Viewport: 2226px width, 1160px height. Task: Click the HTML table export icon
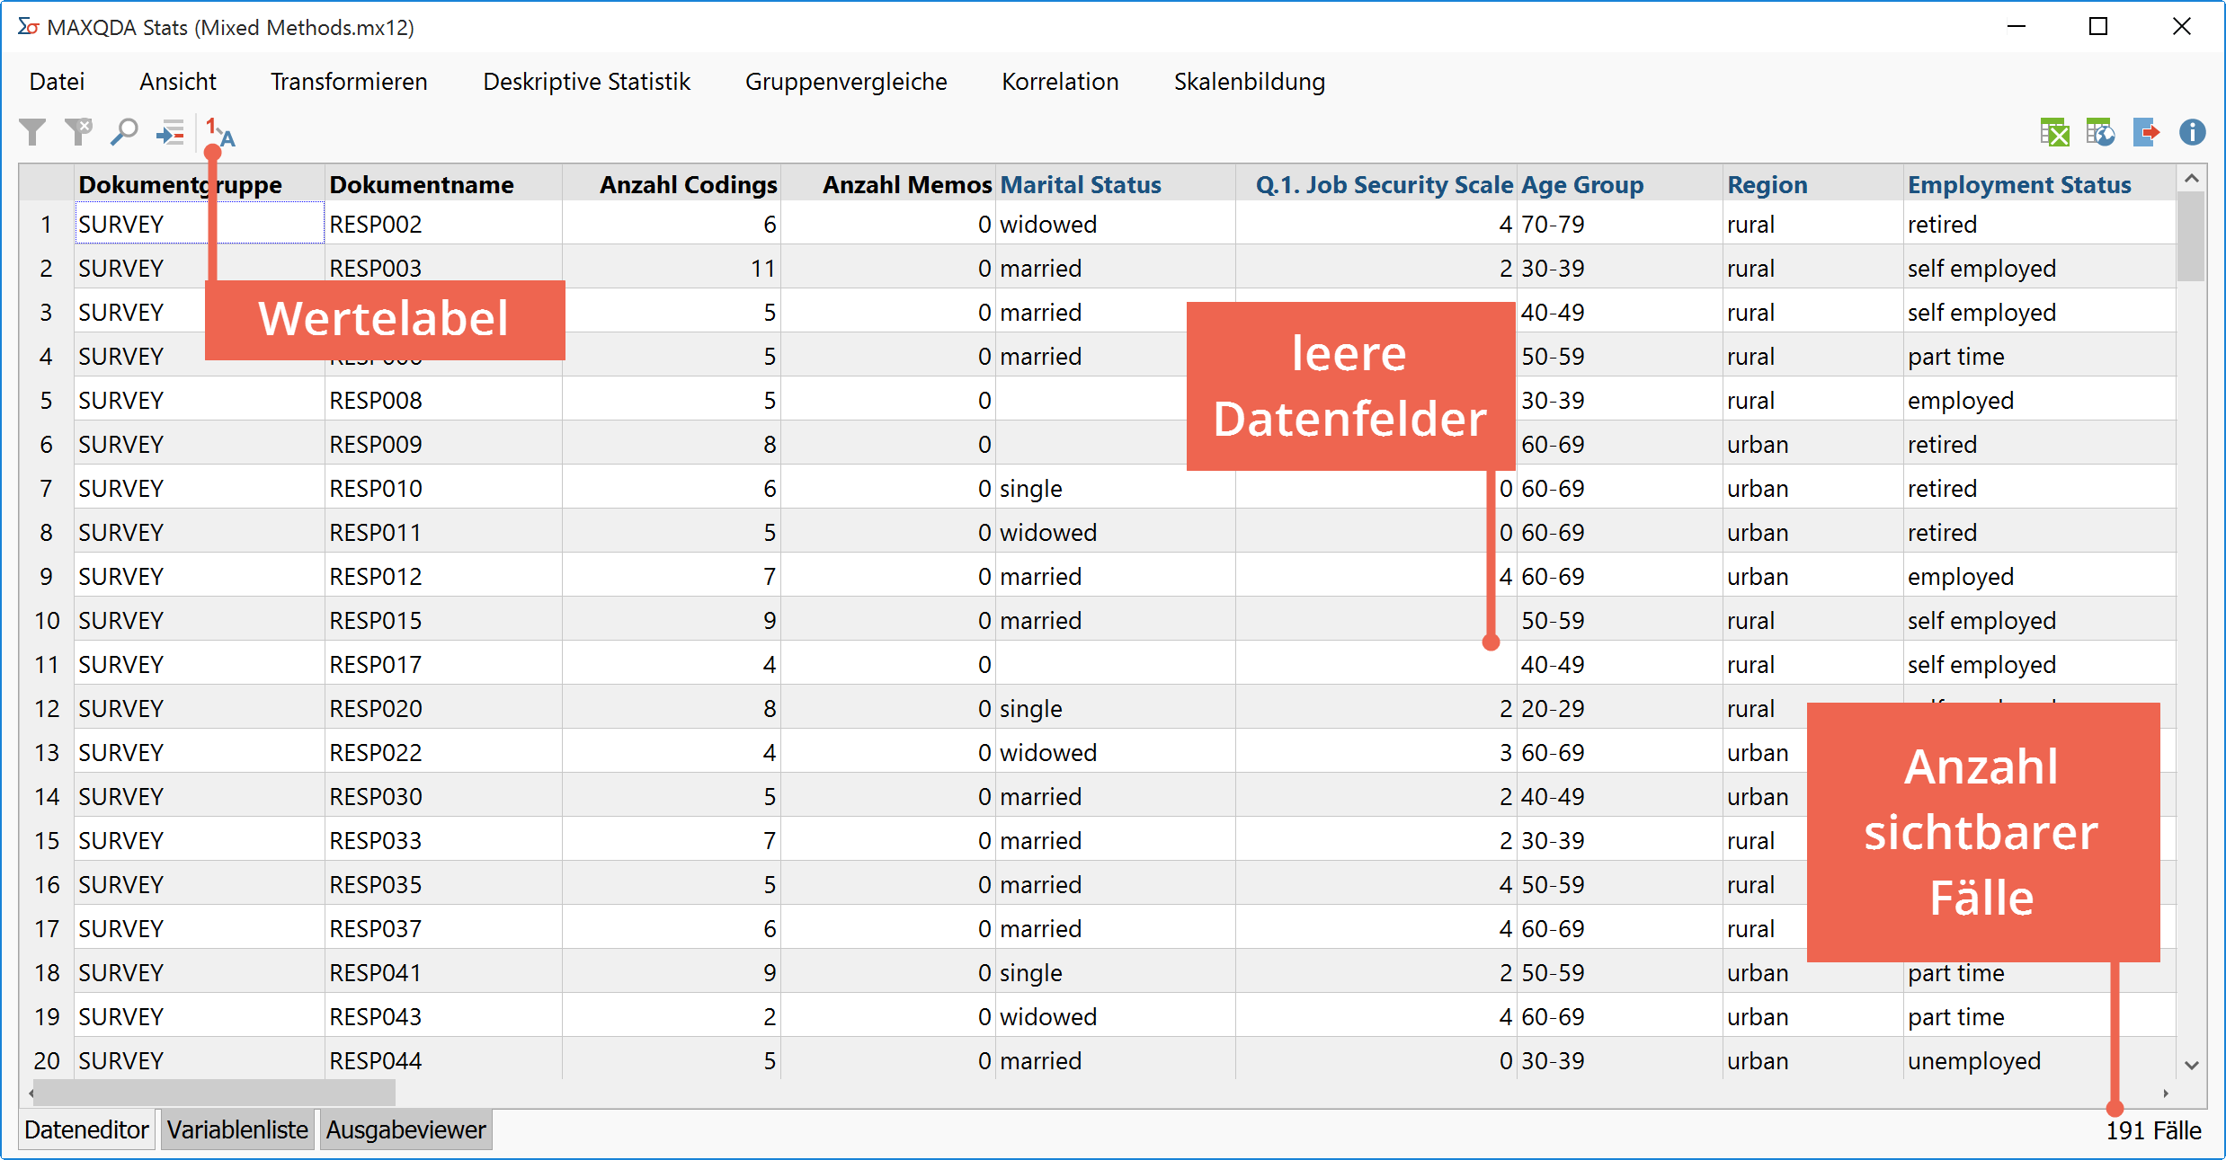tap(2101, 133)
